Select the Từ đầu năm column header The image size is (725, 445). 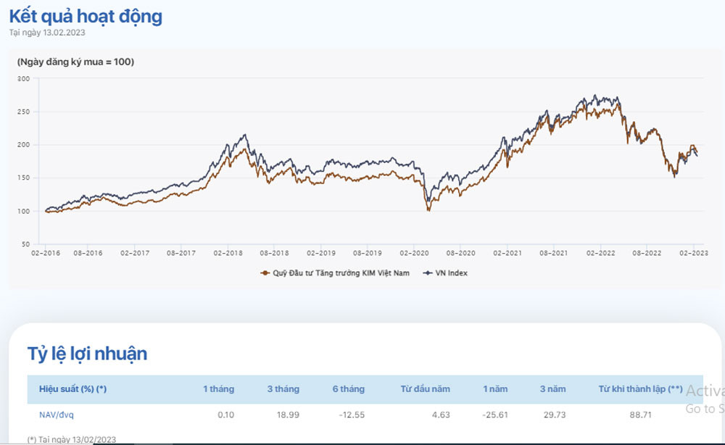click(x=426, y=389)
